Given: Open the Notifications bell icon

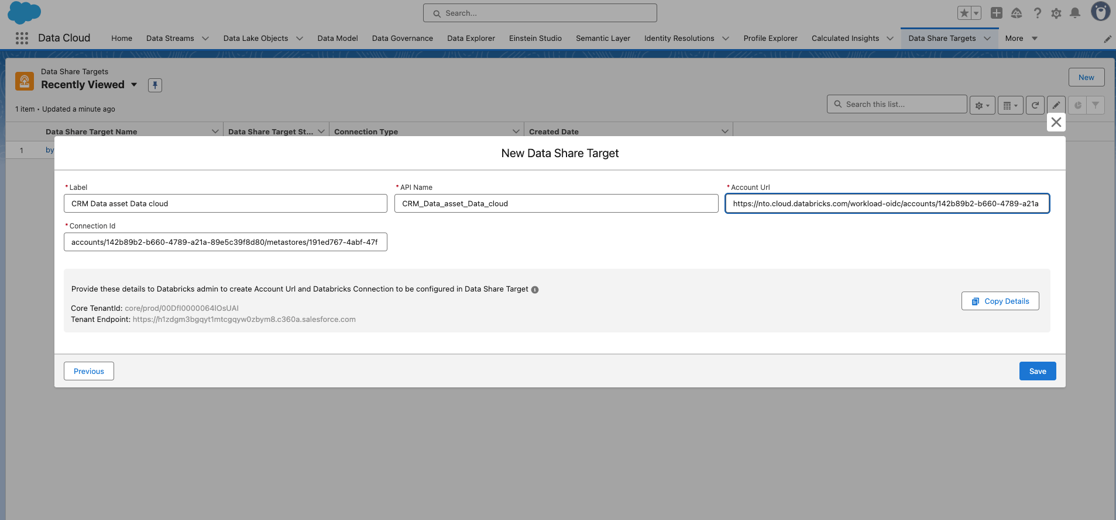Looking at the screenshot, I should click(x=1075, y=13).
